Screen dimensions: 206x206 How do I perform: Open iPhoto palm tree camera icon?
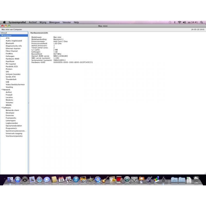(x=83, y=179)
